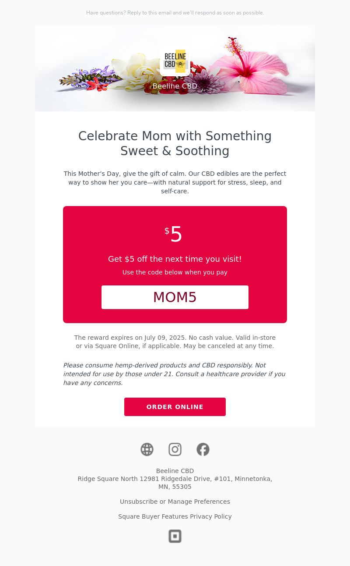Viewport: 350px width, 566px height.
Task: Click the Ridgedale Drive address in the footer
Action: point(175,479)
